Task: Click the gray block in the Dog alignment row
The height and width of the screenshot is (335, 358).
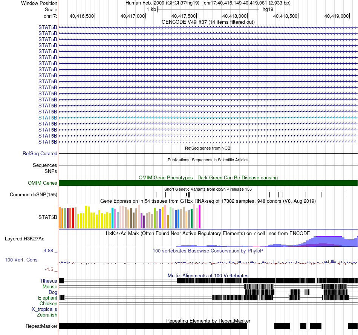Action: click(x=306, y=292)
